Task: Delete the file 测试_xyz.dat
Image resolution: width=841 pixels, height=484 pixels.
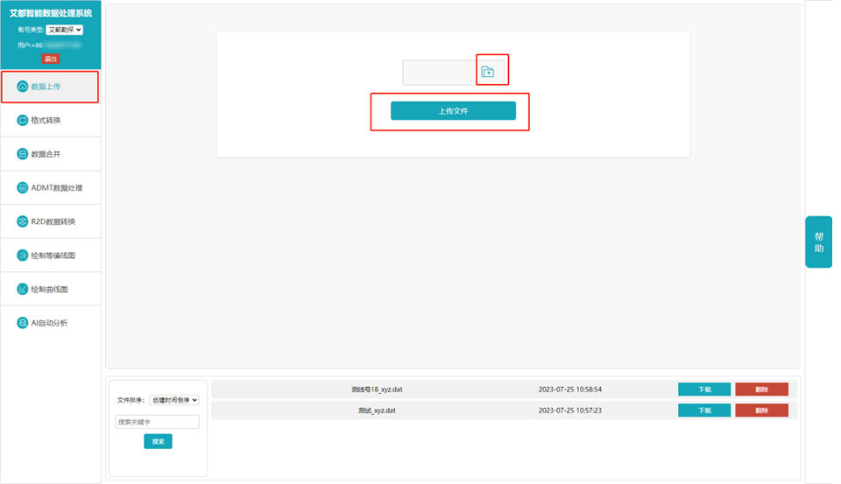Action: (761, 410)
